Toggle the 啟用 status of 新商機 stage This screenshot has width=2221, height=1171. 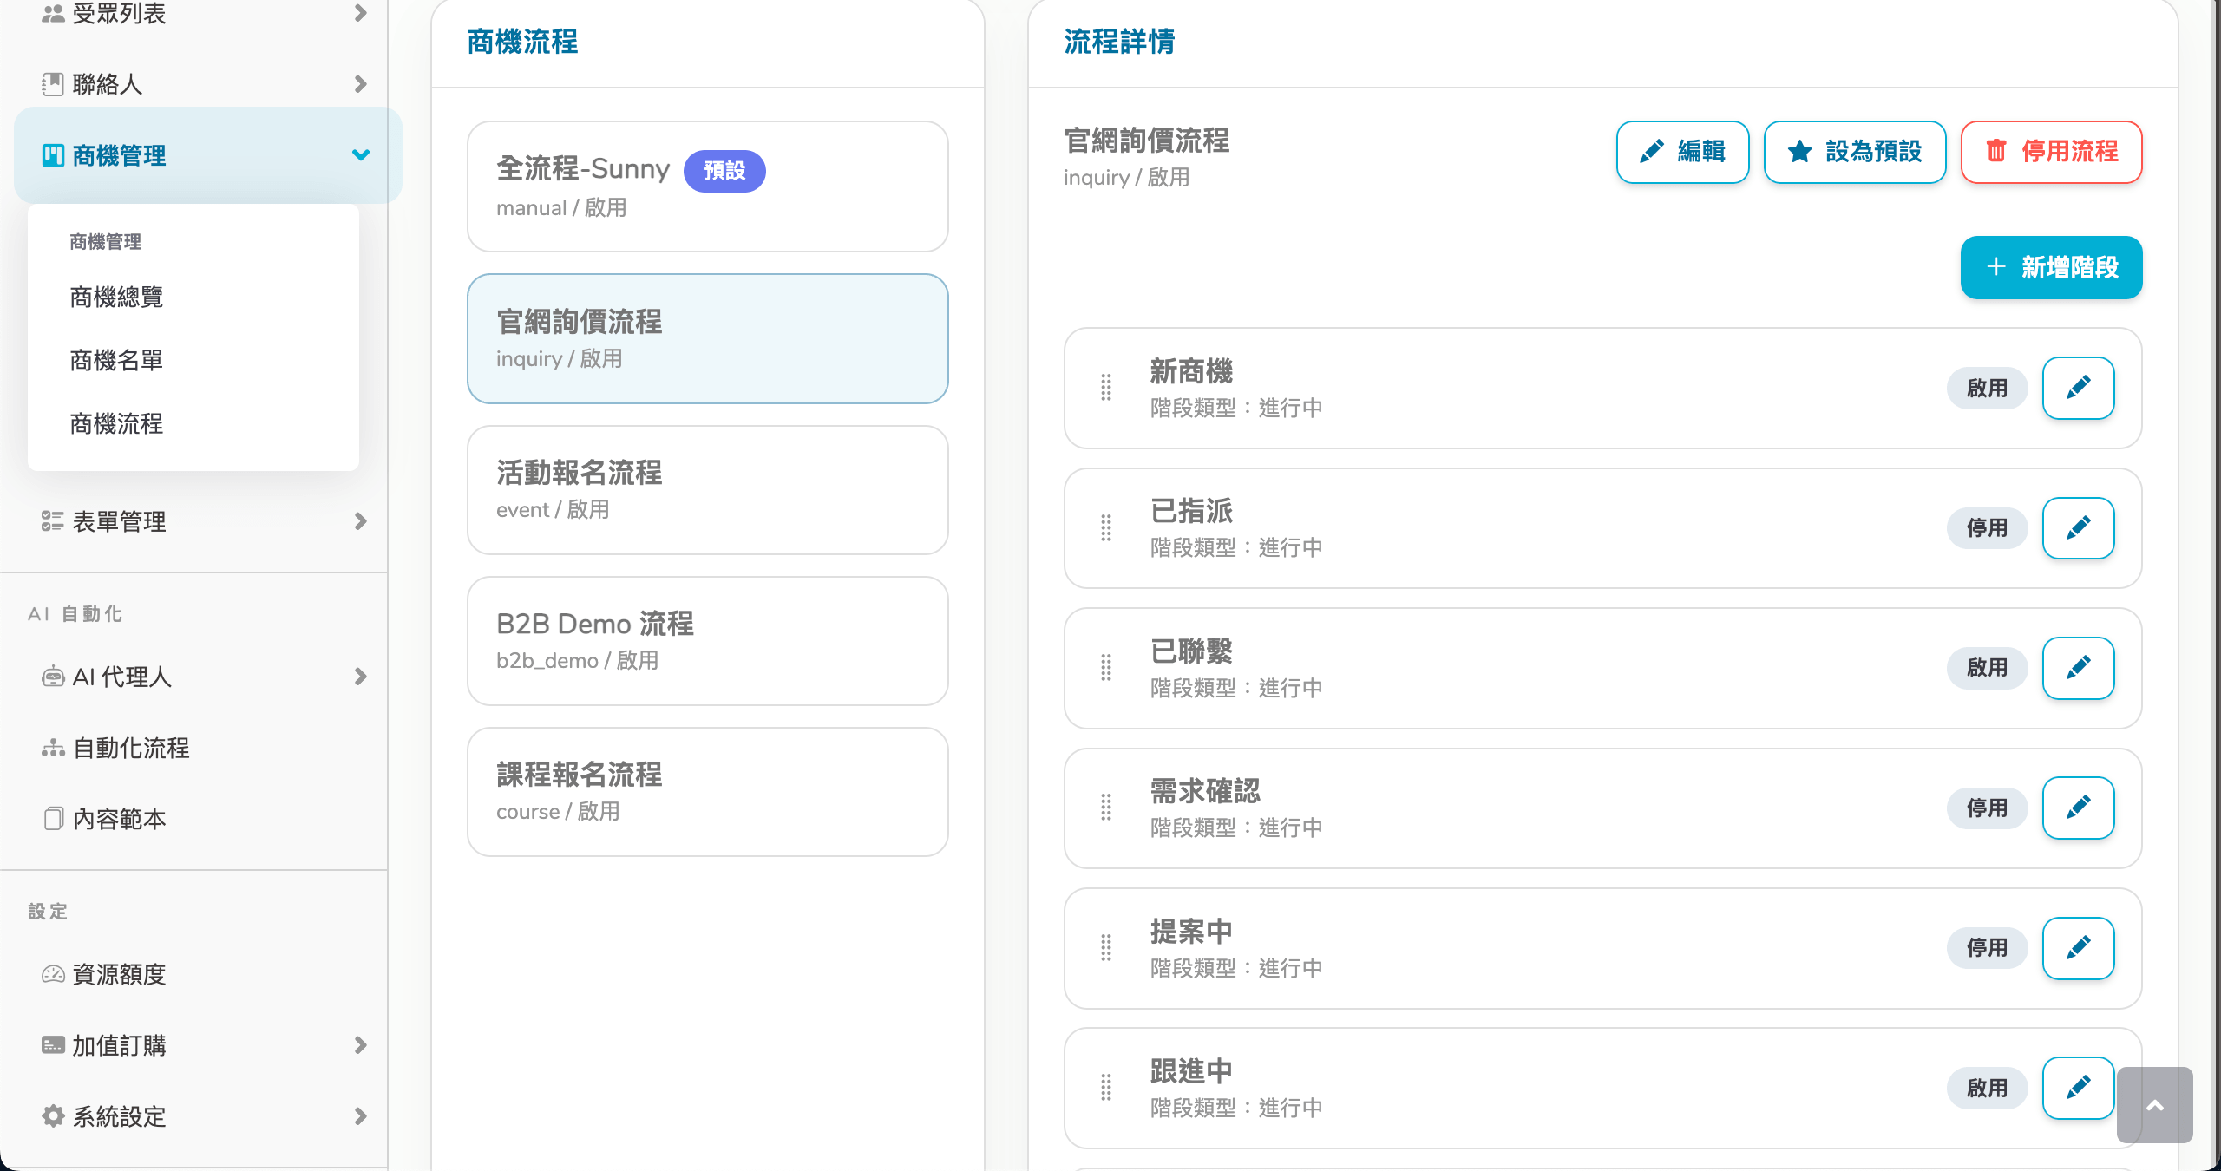point(1987,388)
